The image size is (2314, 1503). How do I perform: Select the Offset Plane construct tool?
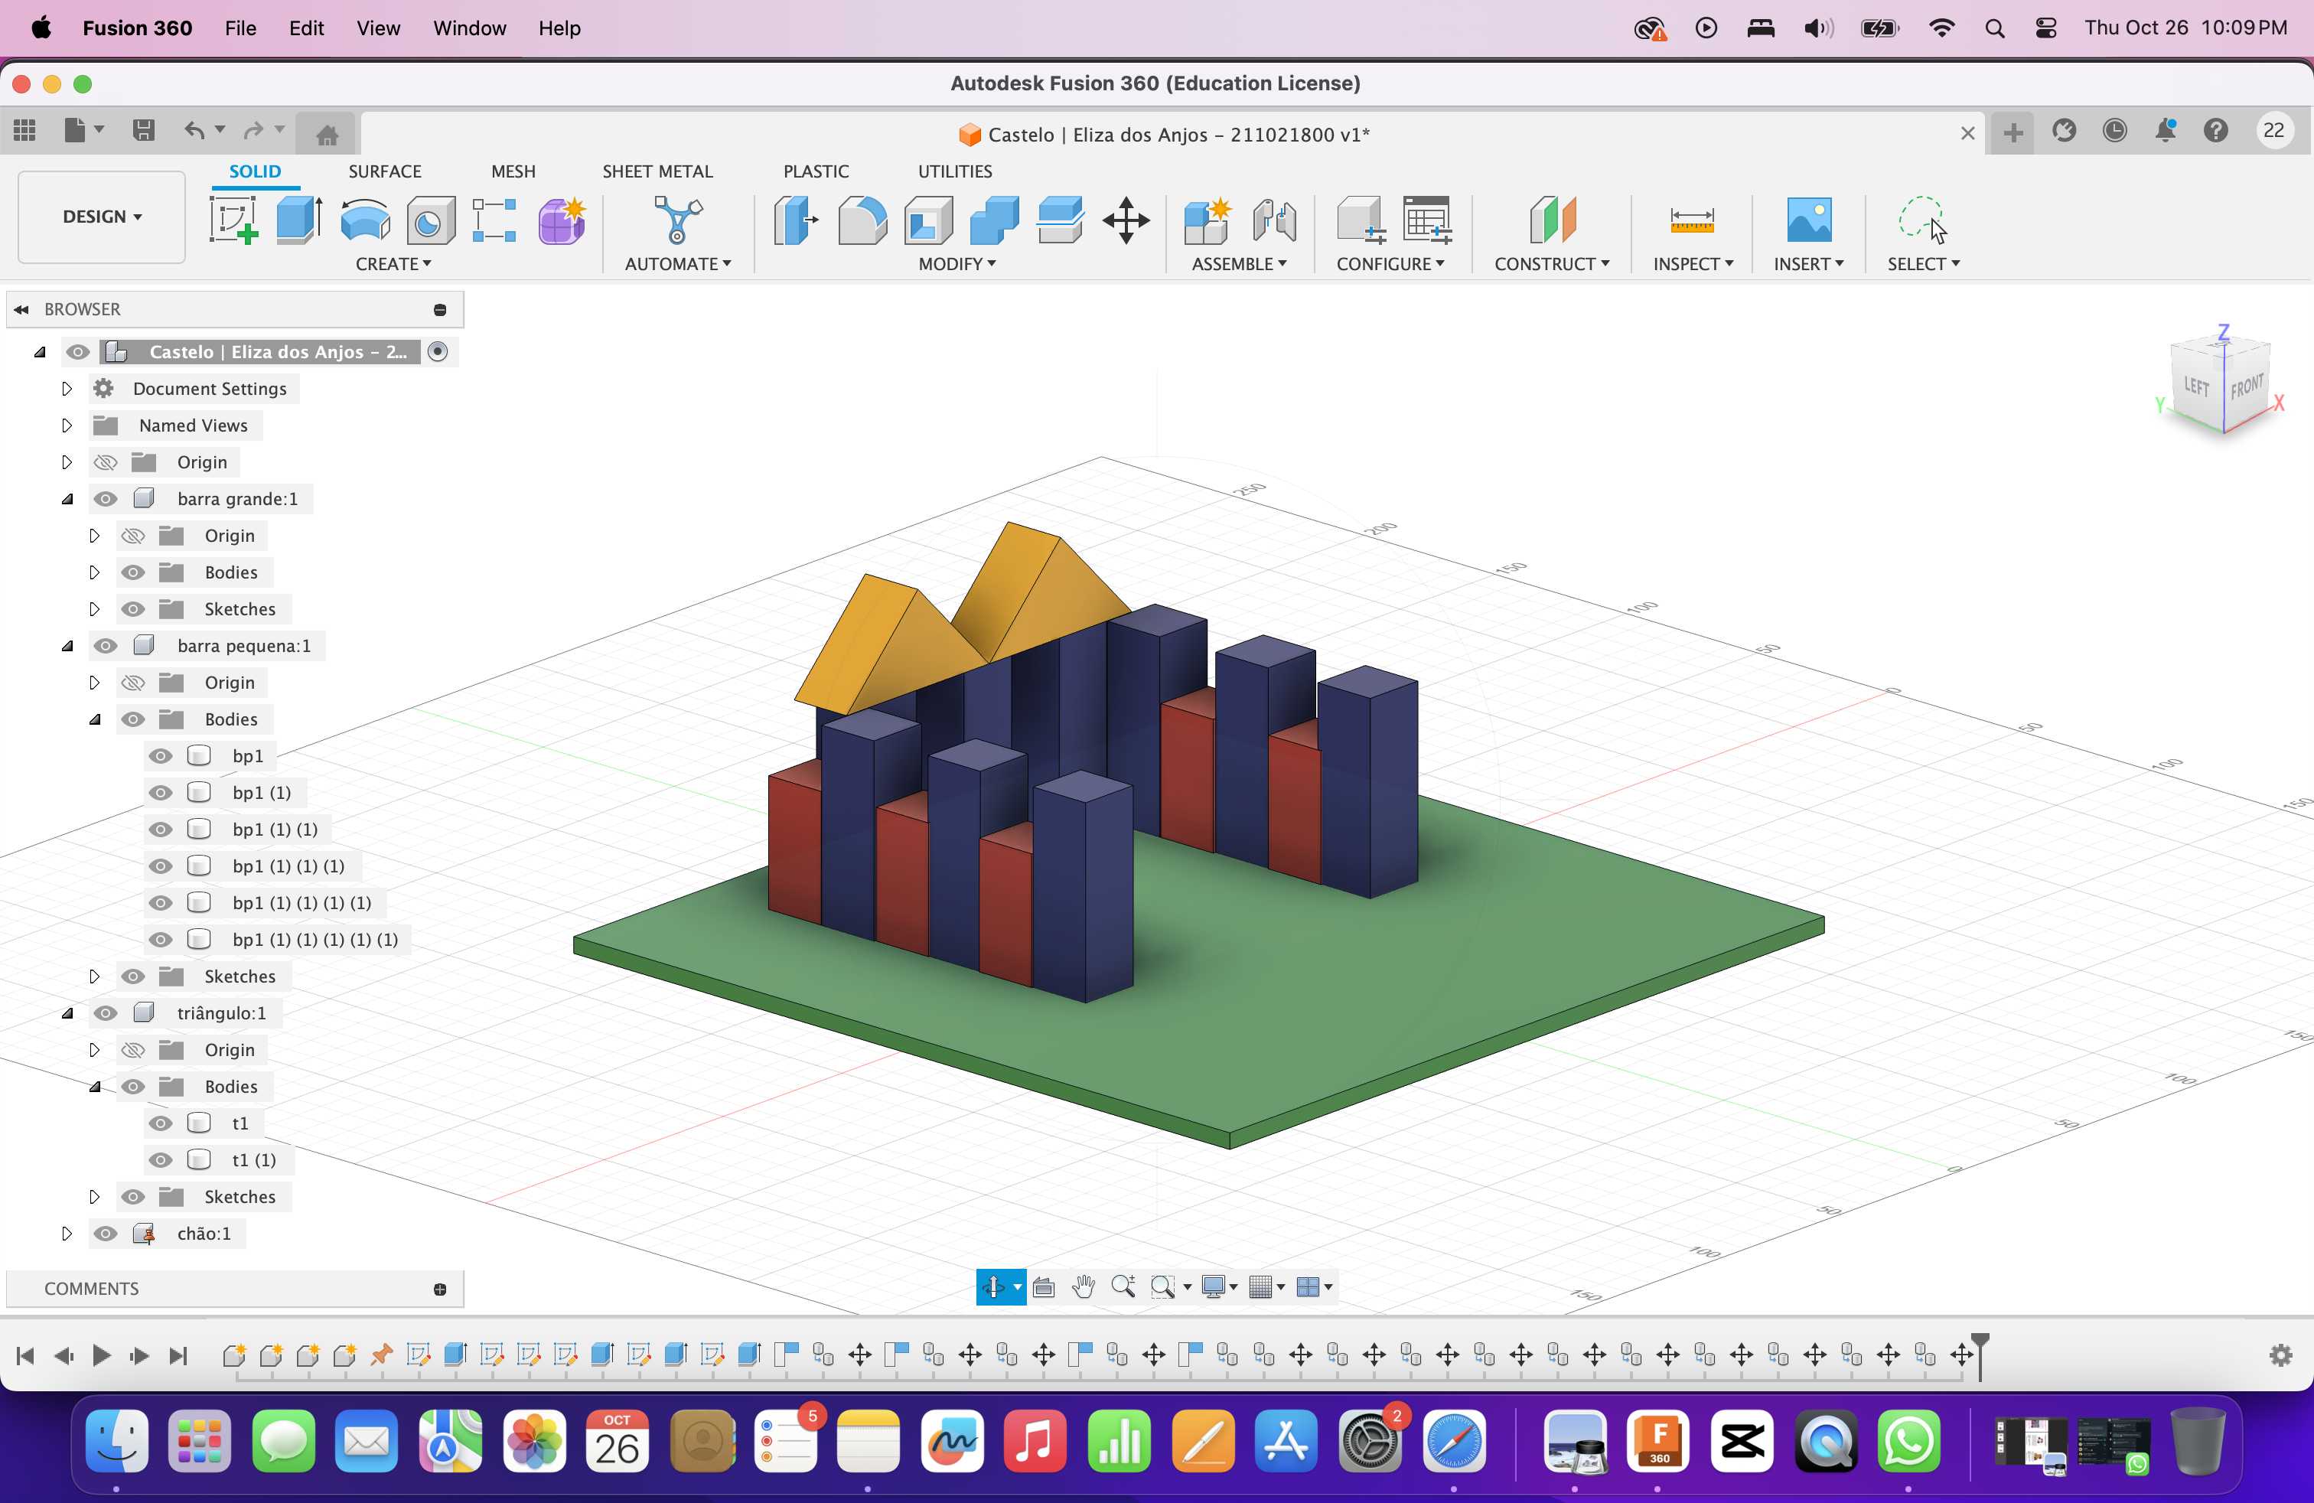1553,220
